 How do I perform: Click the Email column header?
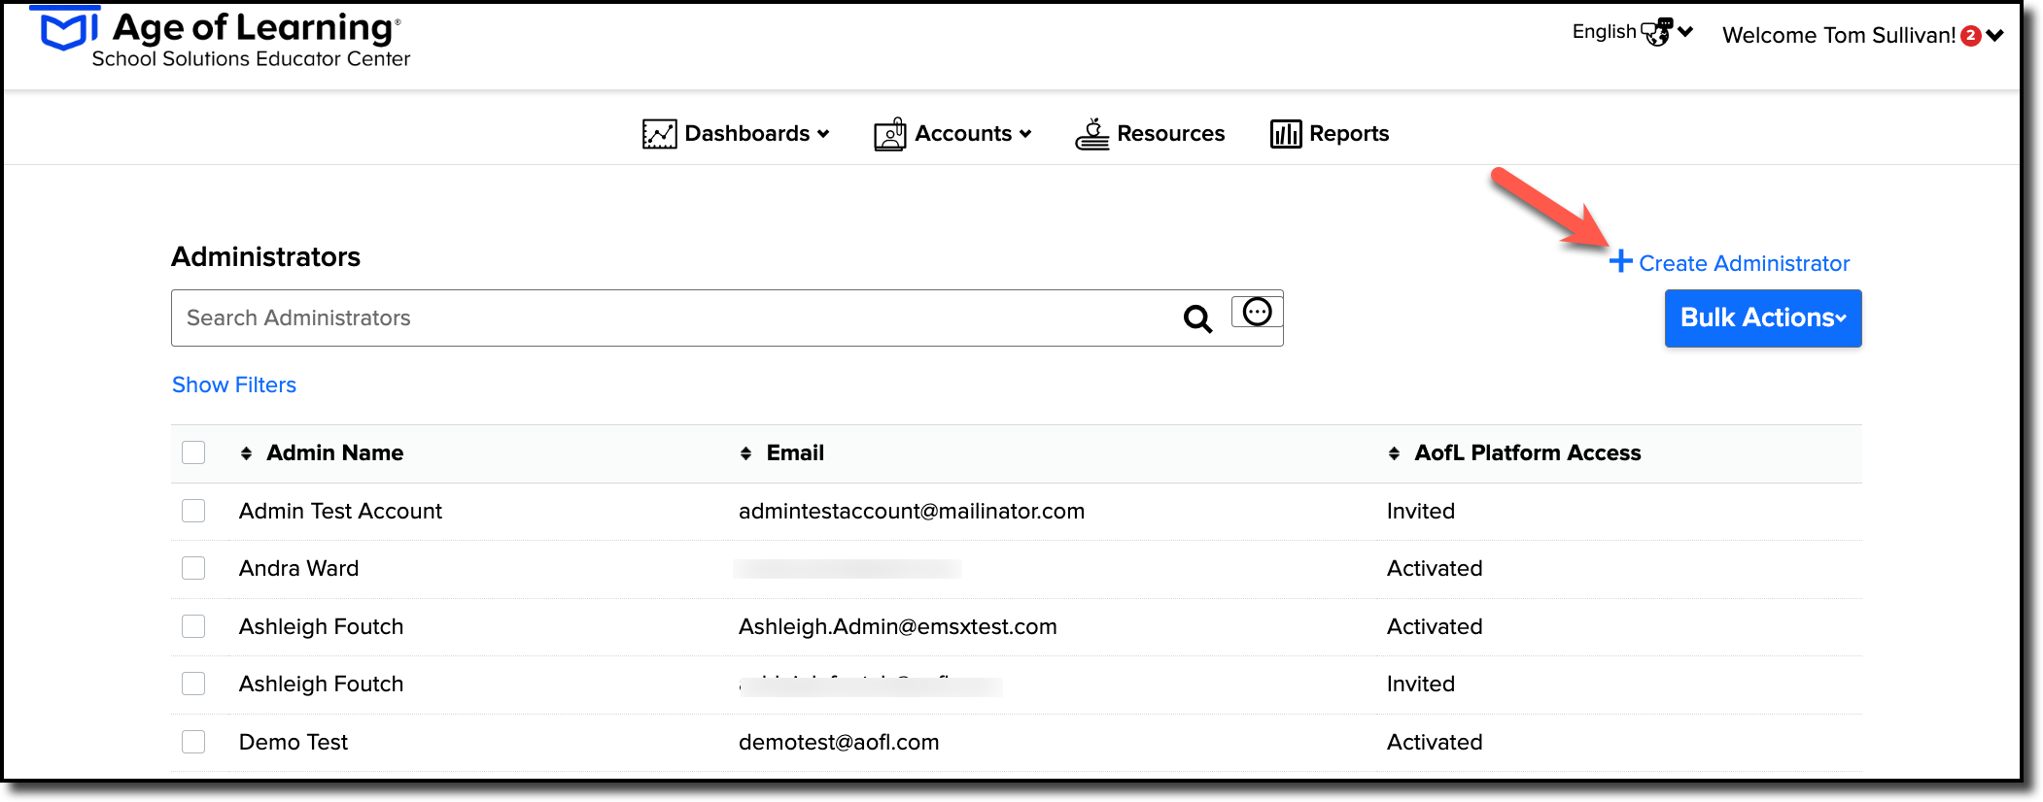(x=795, y=453)
